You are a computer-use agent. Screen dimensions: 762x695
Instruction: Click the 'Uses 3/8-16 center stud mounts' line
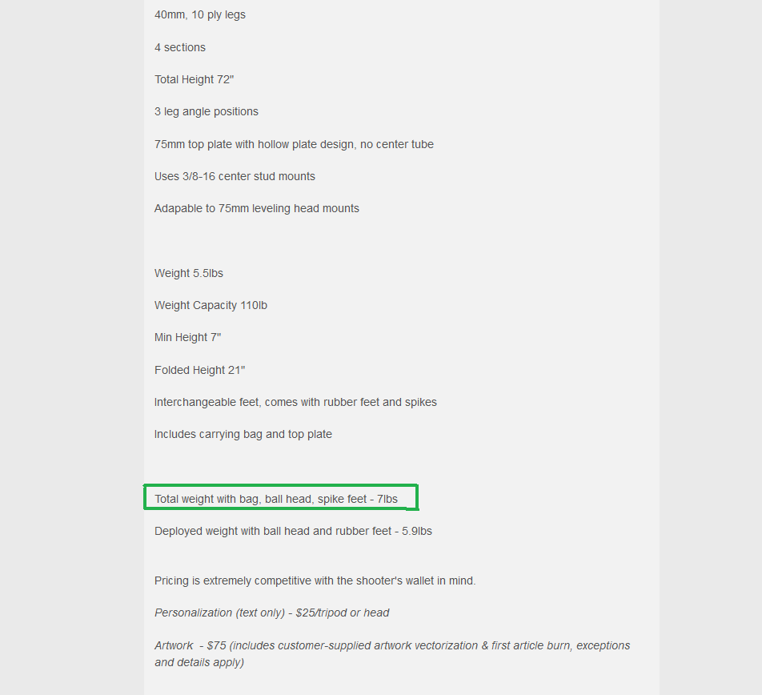235,176
